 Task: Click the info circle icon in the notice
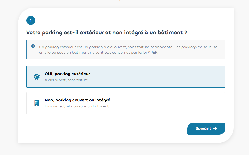pos(33,46)
